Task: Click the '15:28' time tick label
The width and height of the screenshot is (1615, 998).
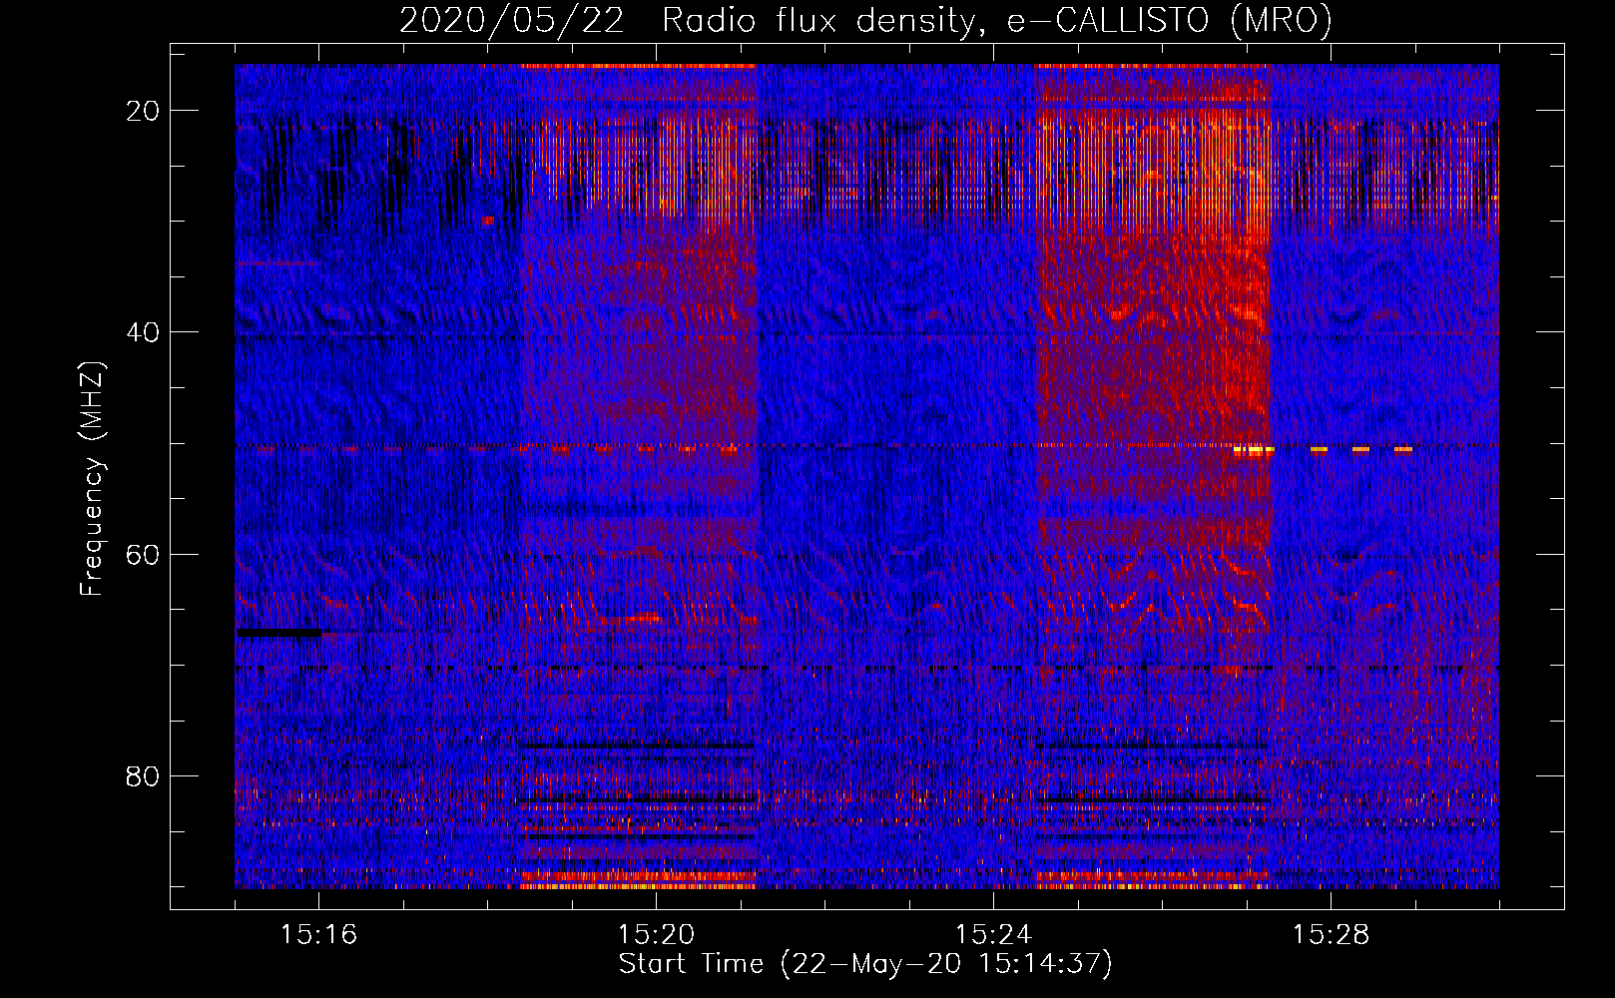Action: click(1332, 935)
